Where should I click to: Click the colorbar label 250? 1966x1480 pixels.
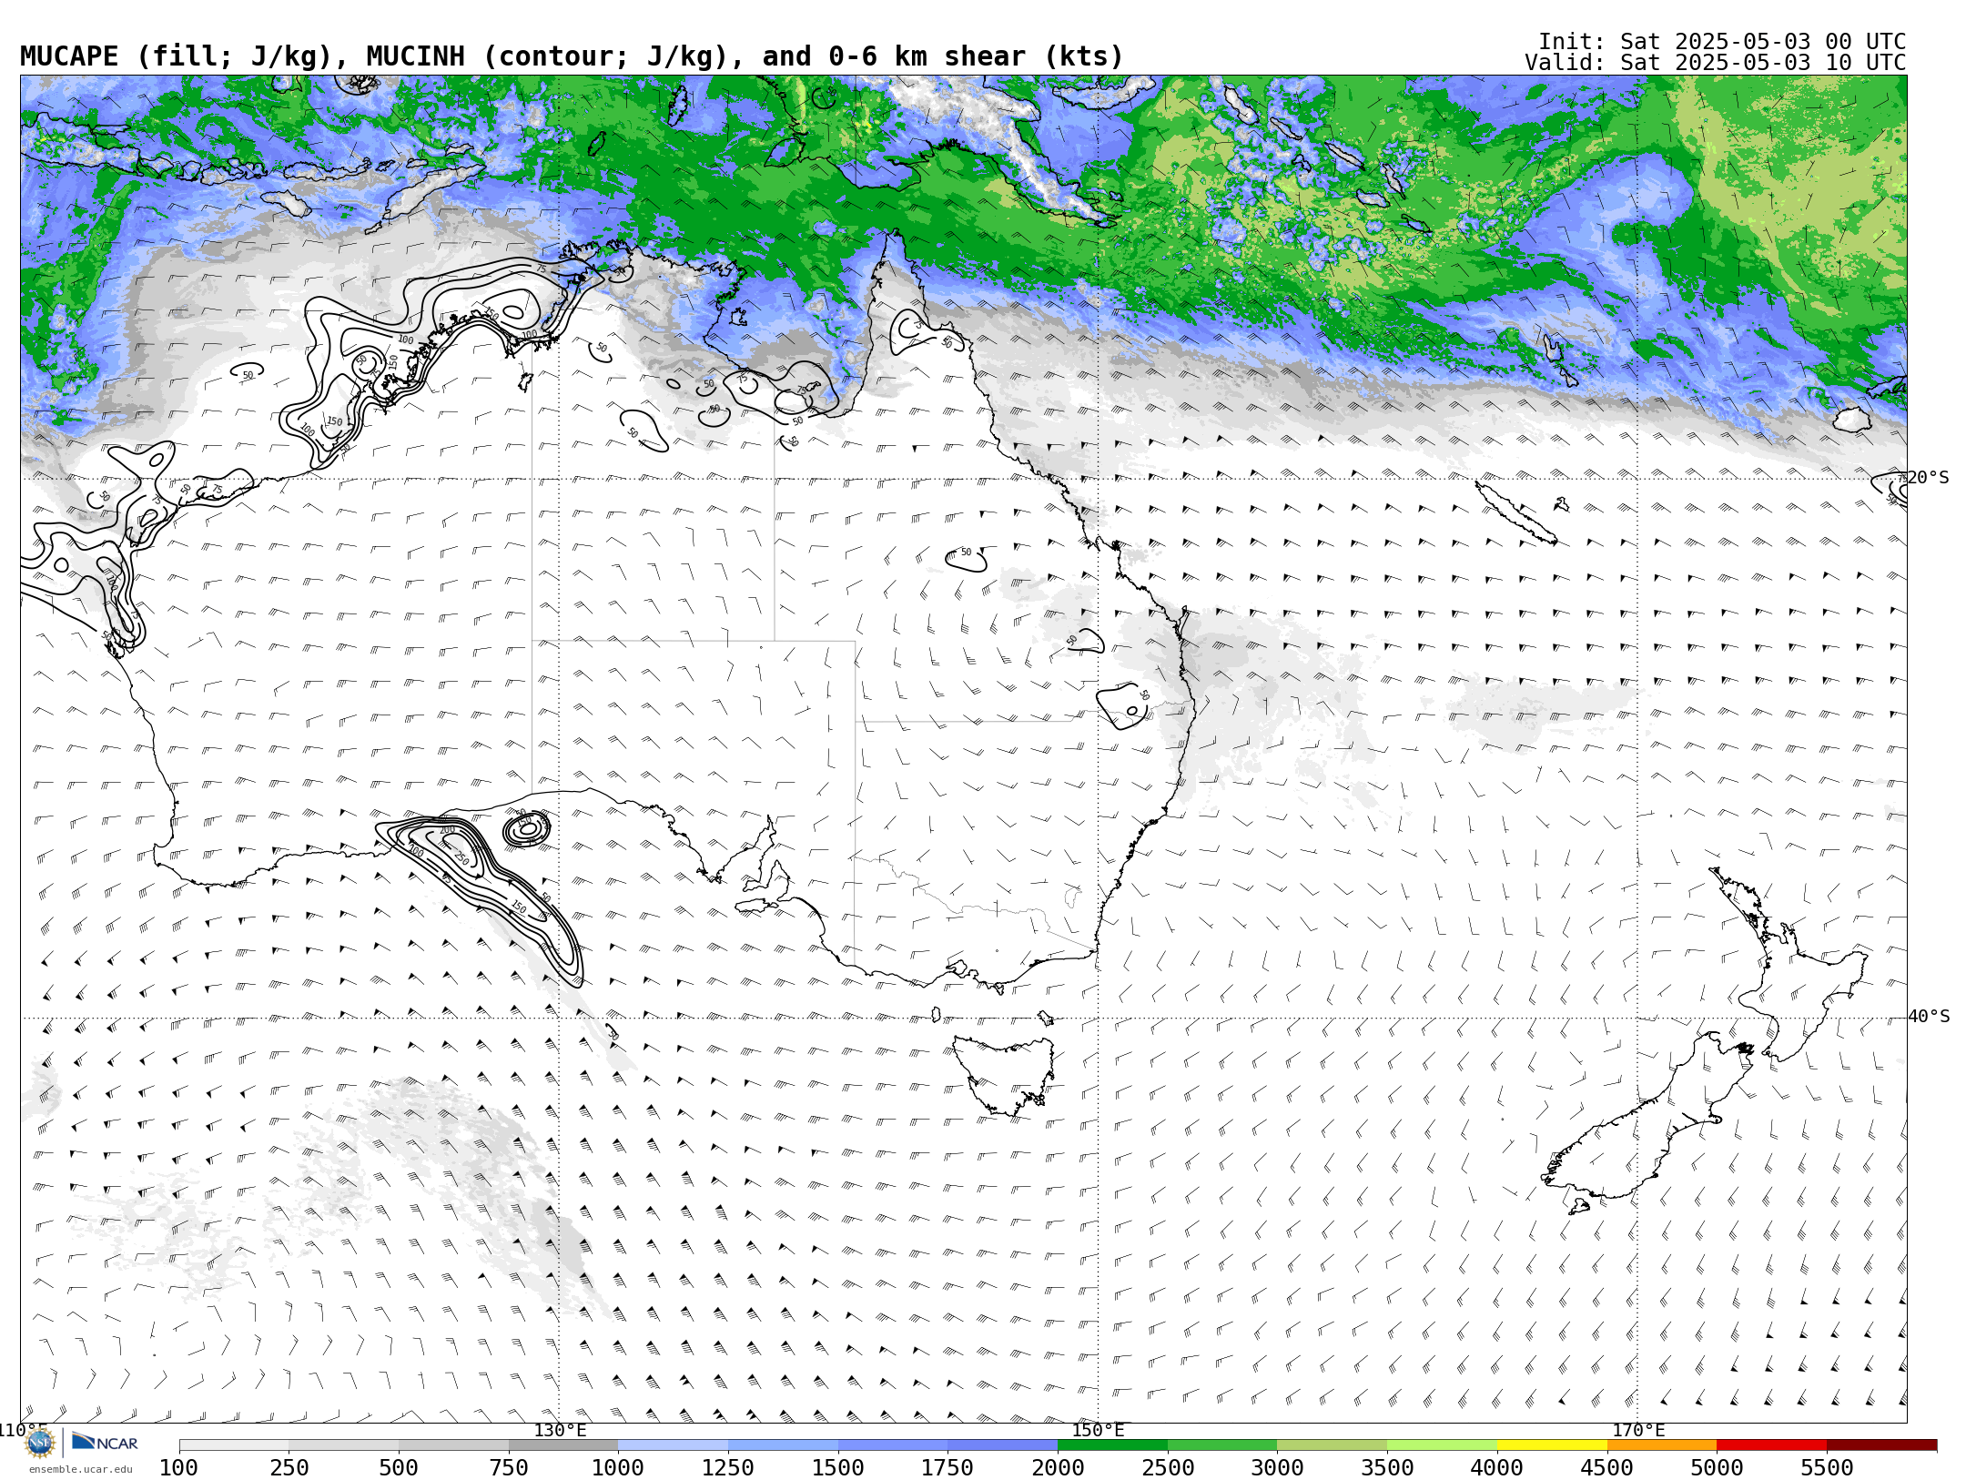click(x=289, y=1468)
